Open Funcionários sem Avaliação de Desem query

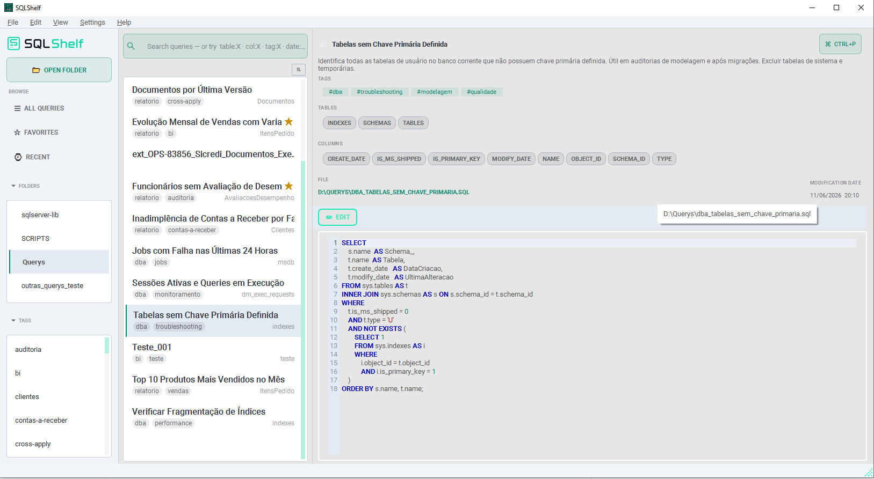click(x=213, y=191)
